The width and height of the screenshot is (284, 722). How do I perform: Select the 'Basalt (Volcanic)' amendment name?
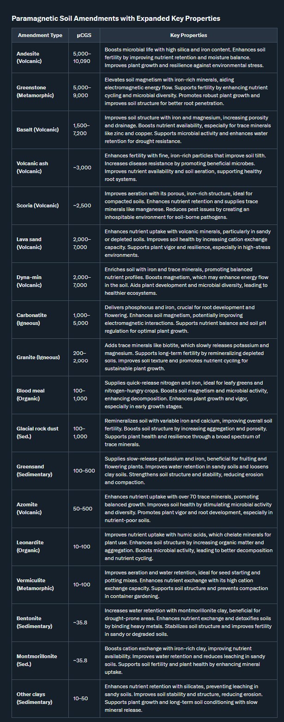[37, 130]
